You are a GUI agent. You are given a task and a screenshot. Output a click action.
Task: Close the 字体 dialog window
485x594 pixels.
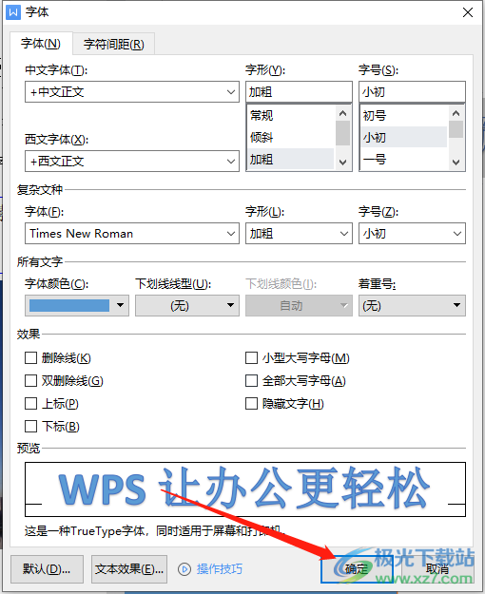[468, 12]
